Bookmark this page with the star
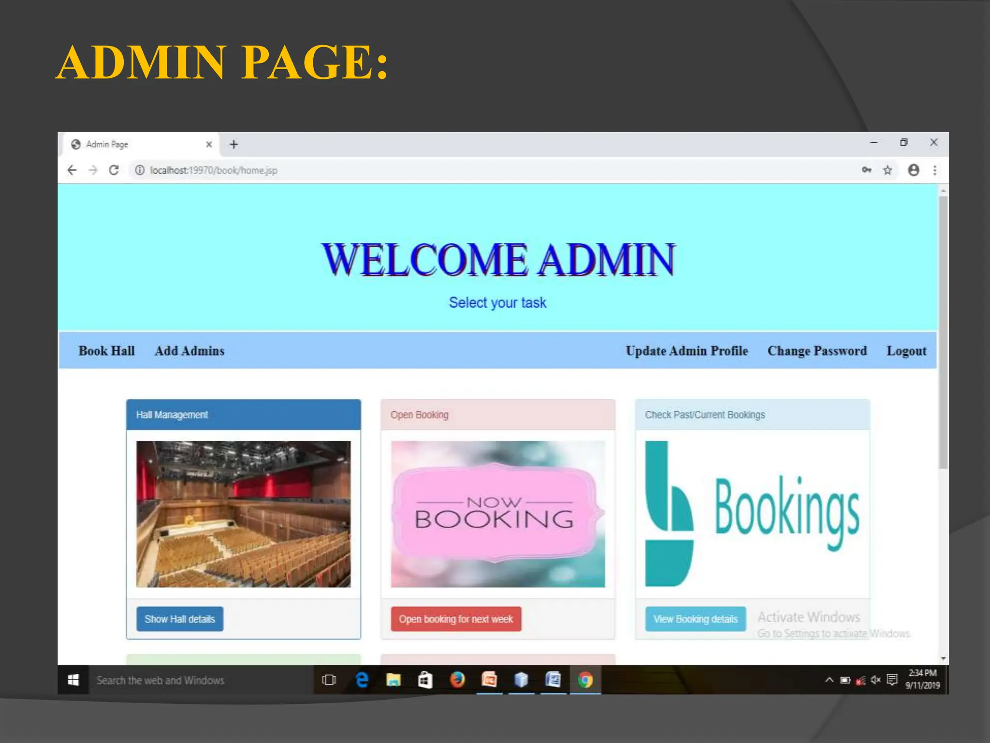Screen dimensions: 990x743 [888, 170]
